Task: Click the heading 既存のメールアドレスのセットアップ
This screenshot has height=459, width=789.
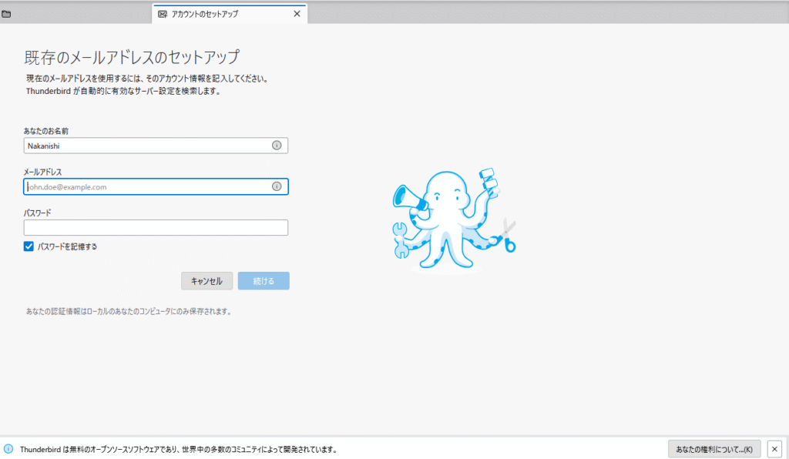Action: (x=132, y=57)
